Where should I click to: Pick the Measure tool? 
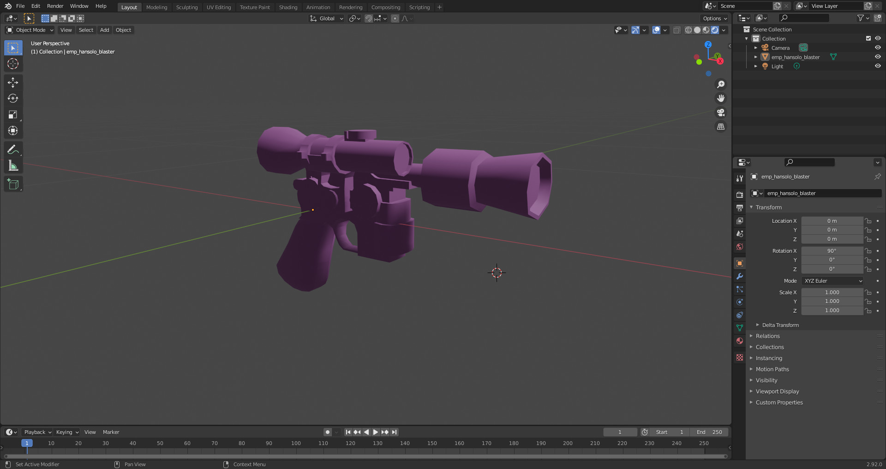(13, 164)
